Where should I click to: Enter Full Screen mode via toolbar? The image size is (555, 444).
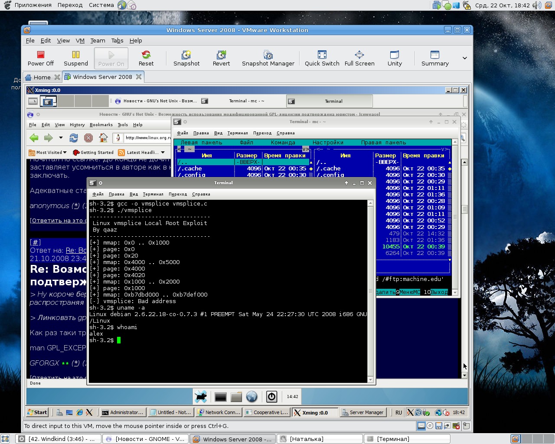pos(359,58)
